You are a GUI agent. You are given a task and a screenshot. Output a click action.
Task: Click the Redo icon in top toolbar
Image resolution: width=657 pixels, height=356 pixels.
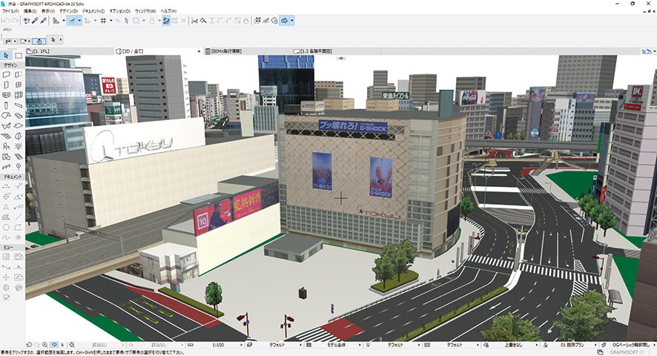pyautogui.click(x=15, y=20)
